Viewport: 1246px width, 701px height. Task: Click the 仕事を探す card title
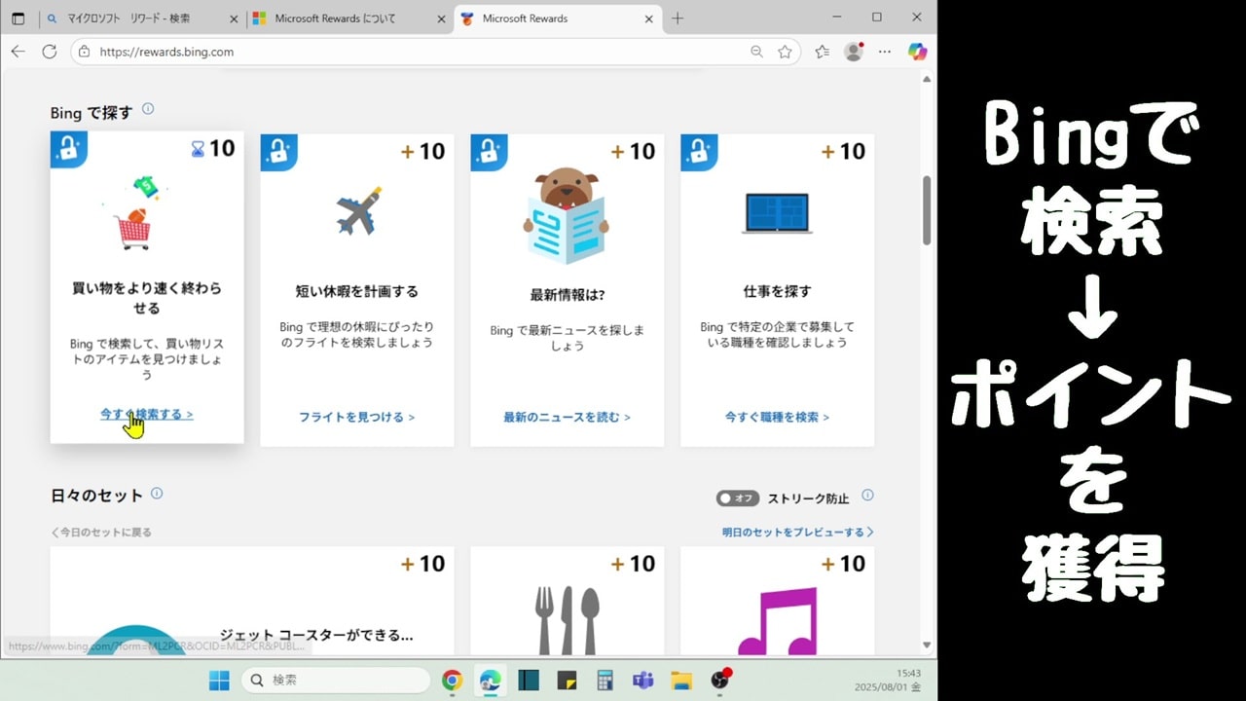(x=777, y=291)
